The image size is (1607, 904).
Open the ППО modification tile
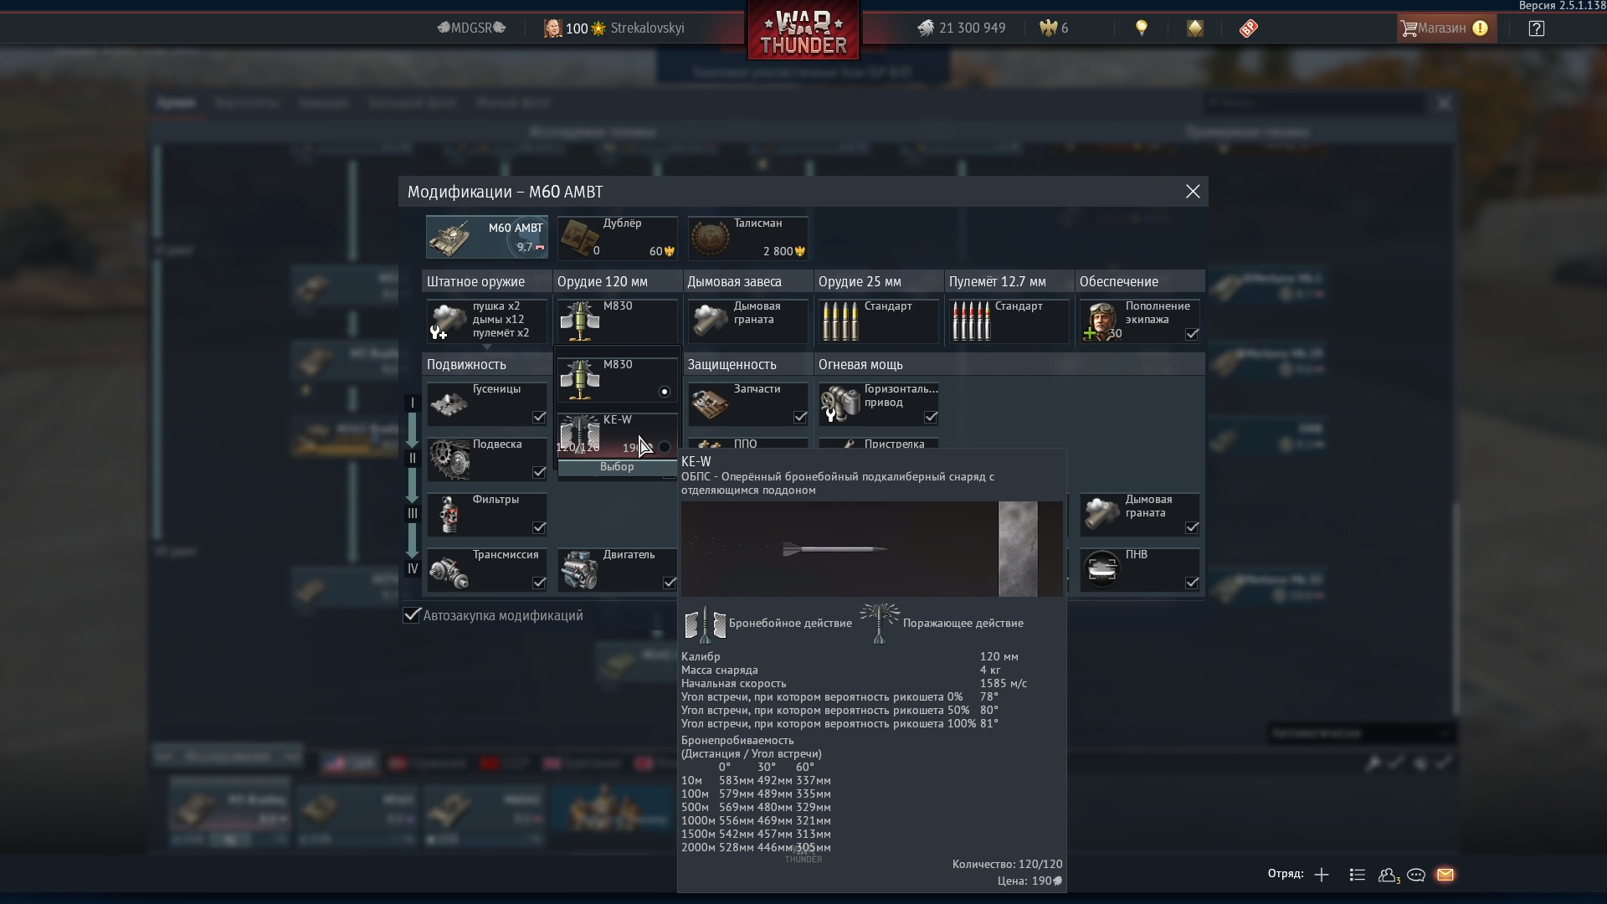coord(748,444)
